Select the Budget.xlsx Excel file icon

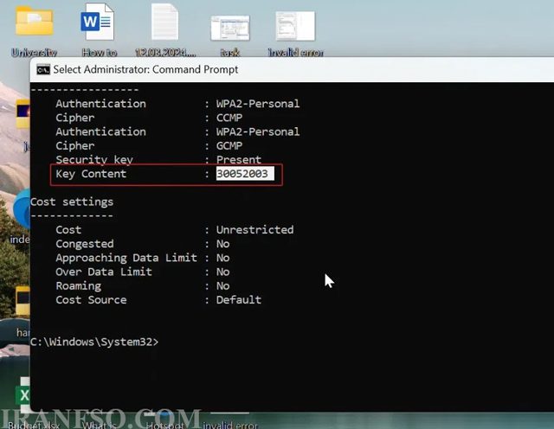(24, 394)
